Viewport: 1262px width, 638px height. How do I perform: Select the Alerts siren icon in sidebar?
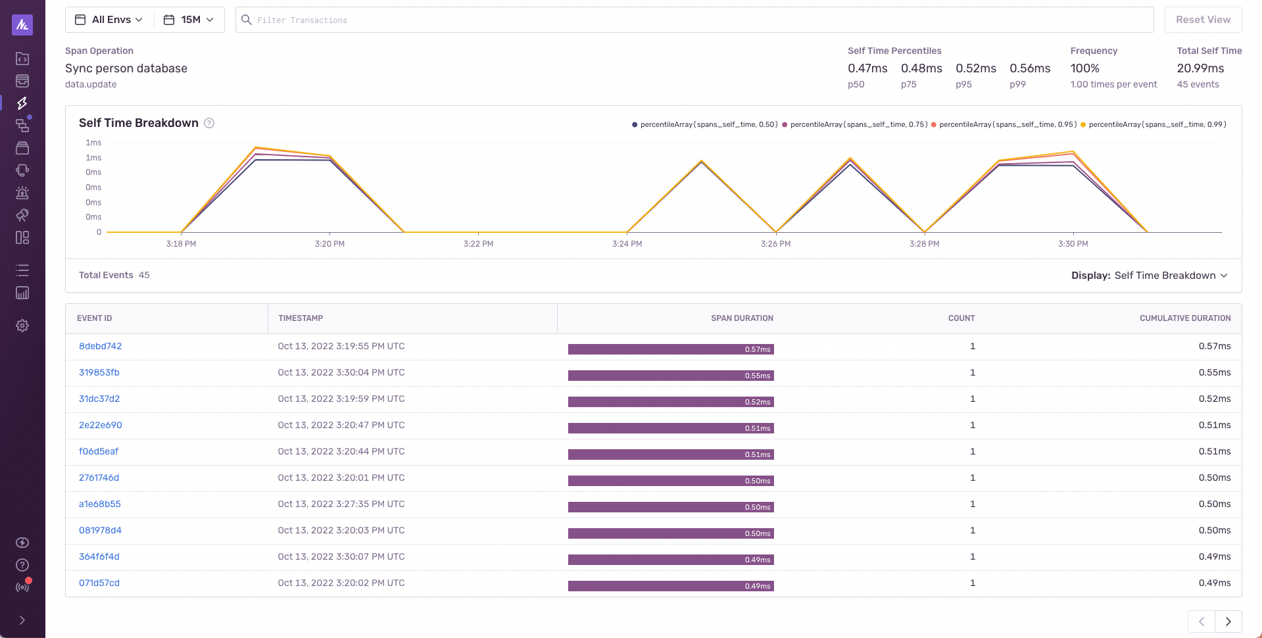(x=22, y=193)
